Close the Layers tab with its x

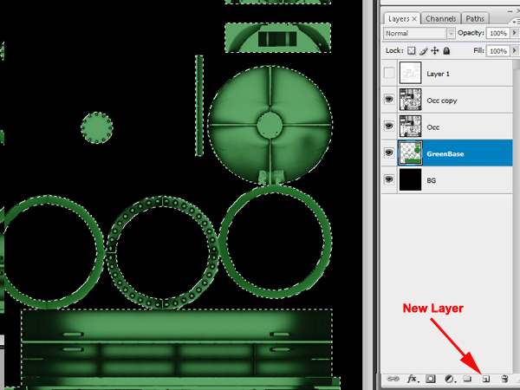[x=414, y=19]
